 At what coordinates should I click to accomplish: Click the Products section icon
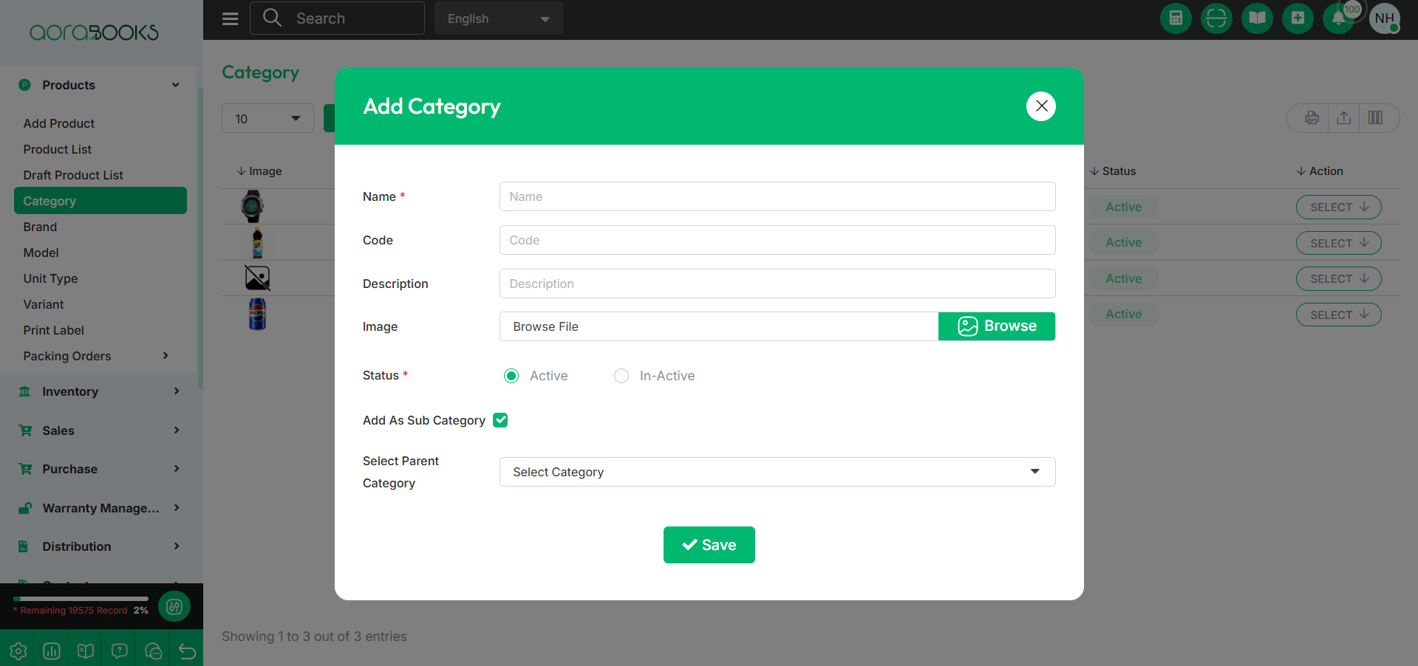(x=24, y=85)
